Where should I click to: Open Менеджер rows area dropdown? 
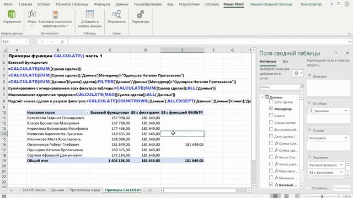[346, 138]
